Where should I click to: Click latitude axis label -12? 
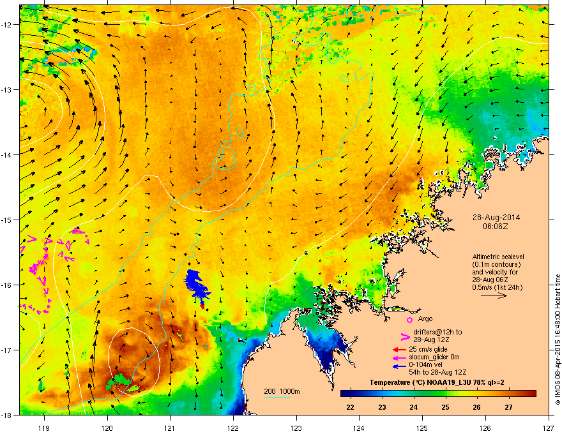(x=7, y=25)
